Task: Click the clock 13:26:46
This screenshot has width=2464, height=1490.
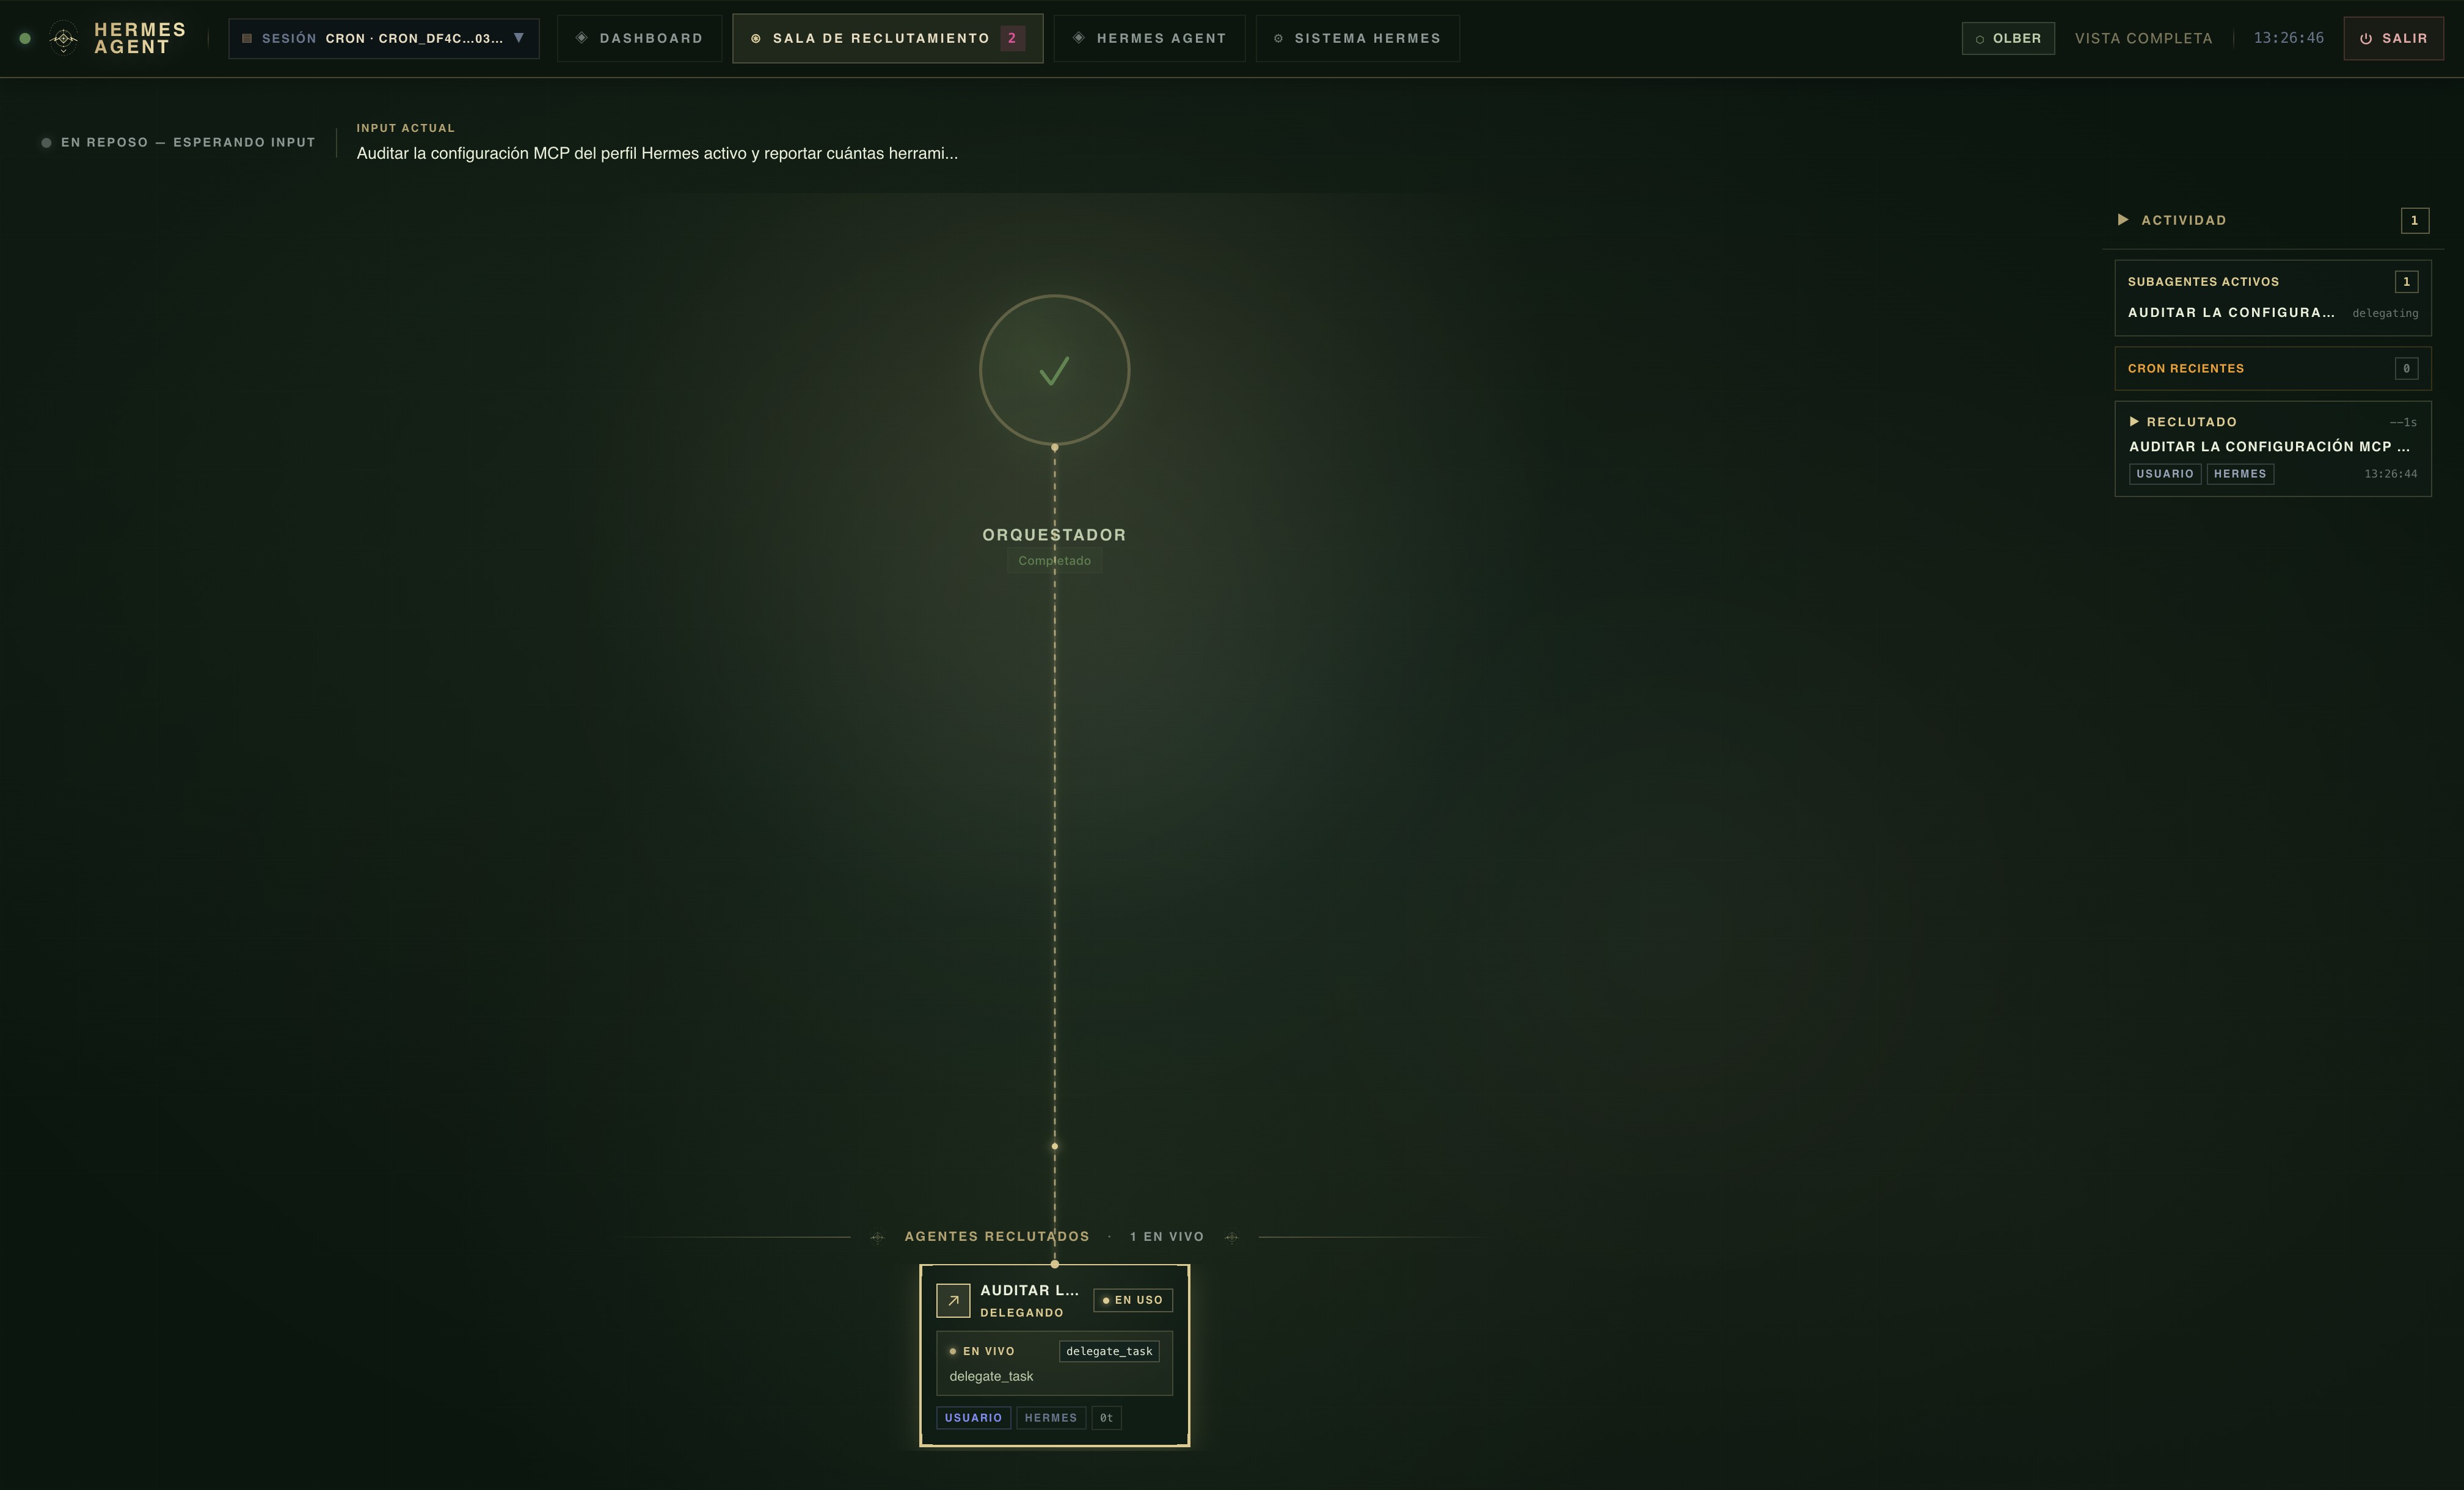Action: [2288, 38]
